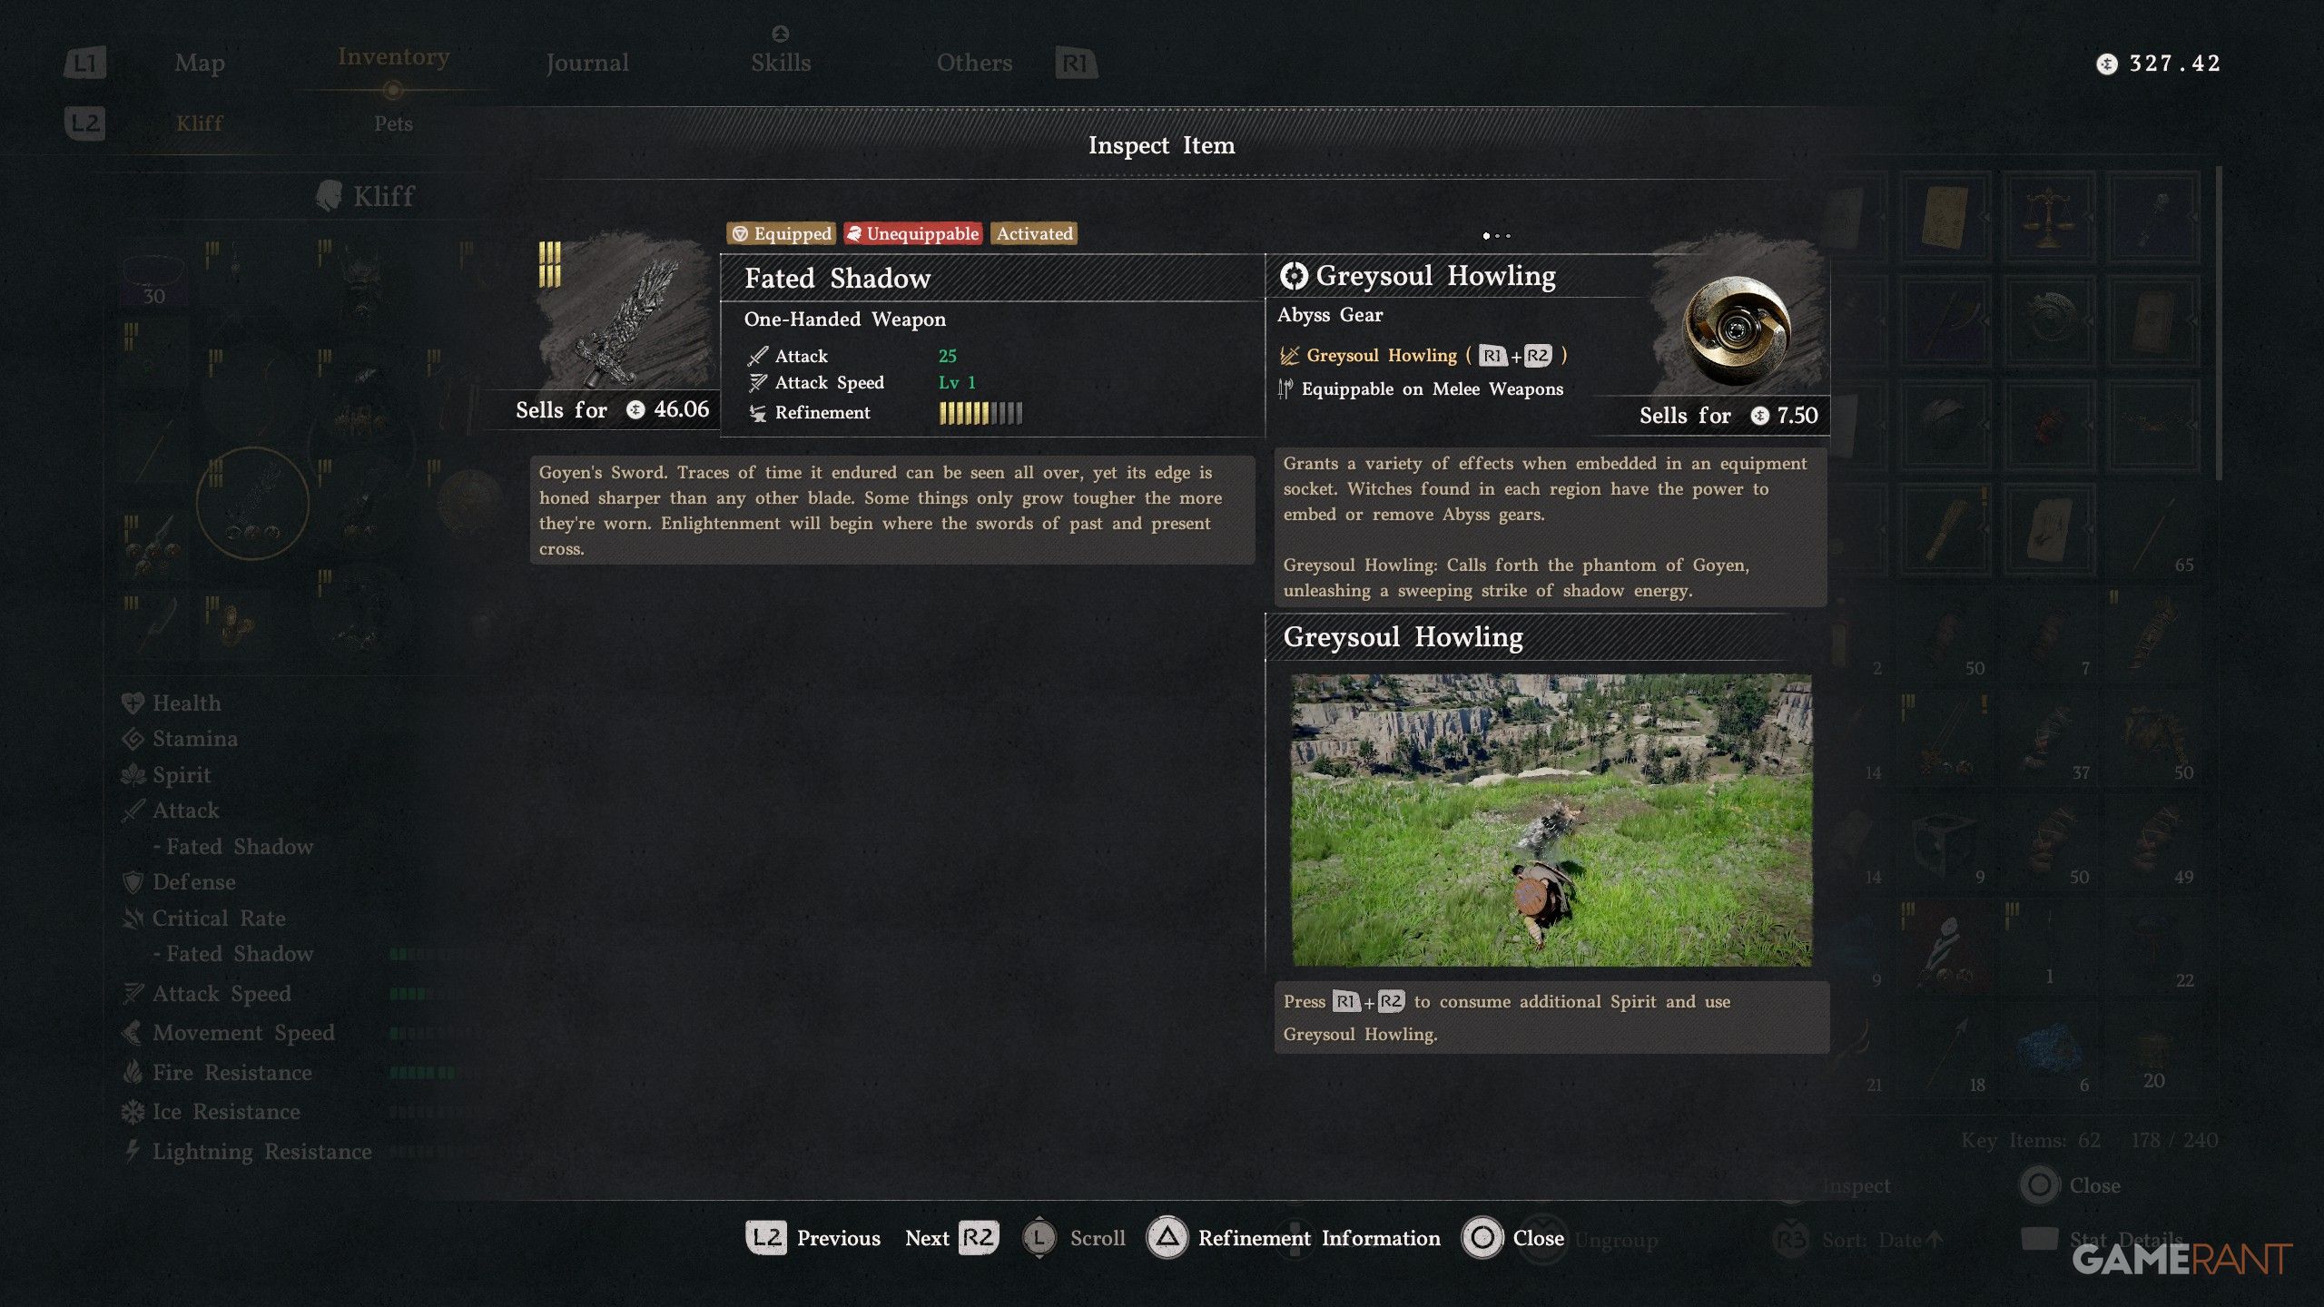Click the circle Close button icon
The width and height of the screenshot is (2324, 1307).
pyautogui.click(x=1482, y=1238)
